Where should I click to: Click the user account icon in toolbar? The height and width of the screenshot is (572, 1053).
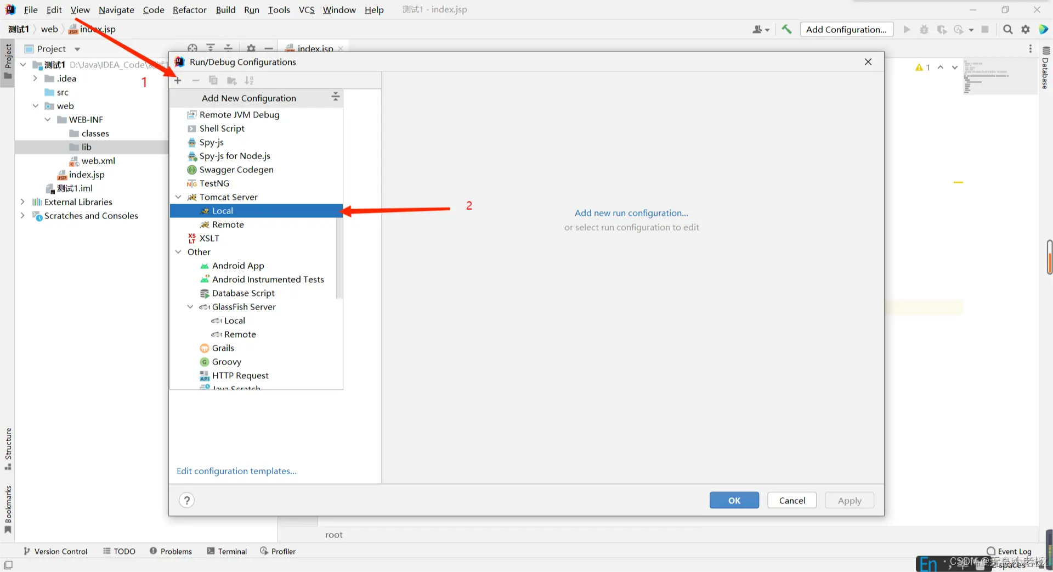[761, 30]
